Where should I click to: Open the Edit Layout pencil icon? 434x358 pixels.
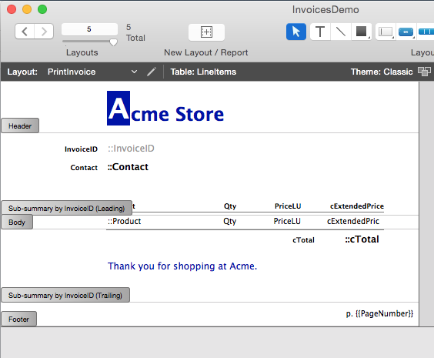coord(152,72)
